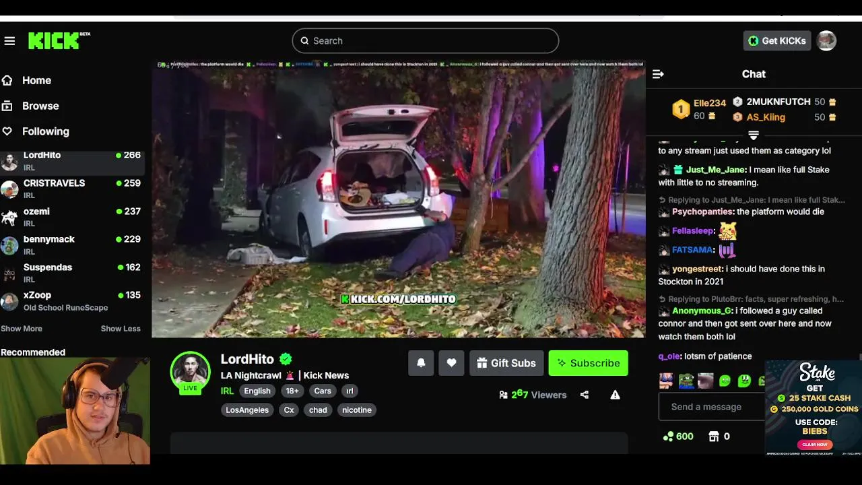
Task: Open the user profile avatar menu
Action: (826, 40)
